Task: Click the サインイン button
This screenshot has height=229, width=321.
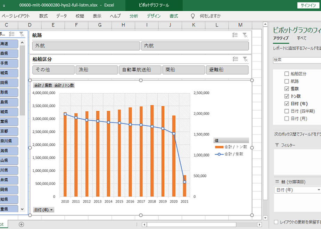Action: [x=308, y=5]
